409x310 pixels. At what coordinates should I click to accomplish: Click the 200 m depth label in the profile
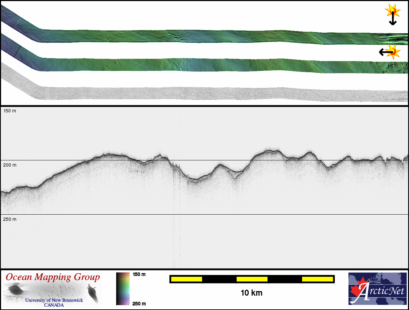(x=9, y=165)
